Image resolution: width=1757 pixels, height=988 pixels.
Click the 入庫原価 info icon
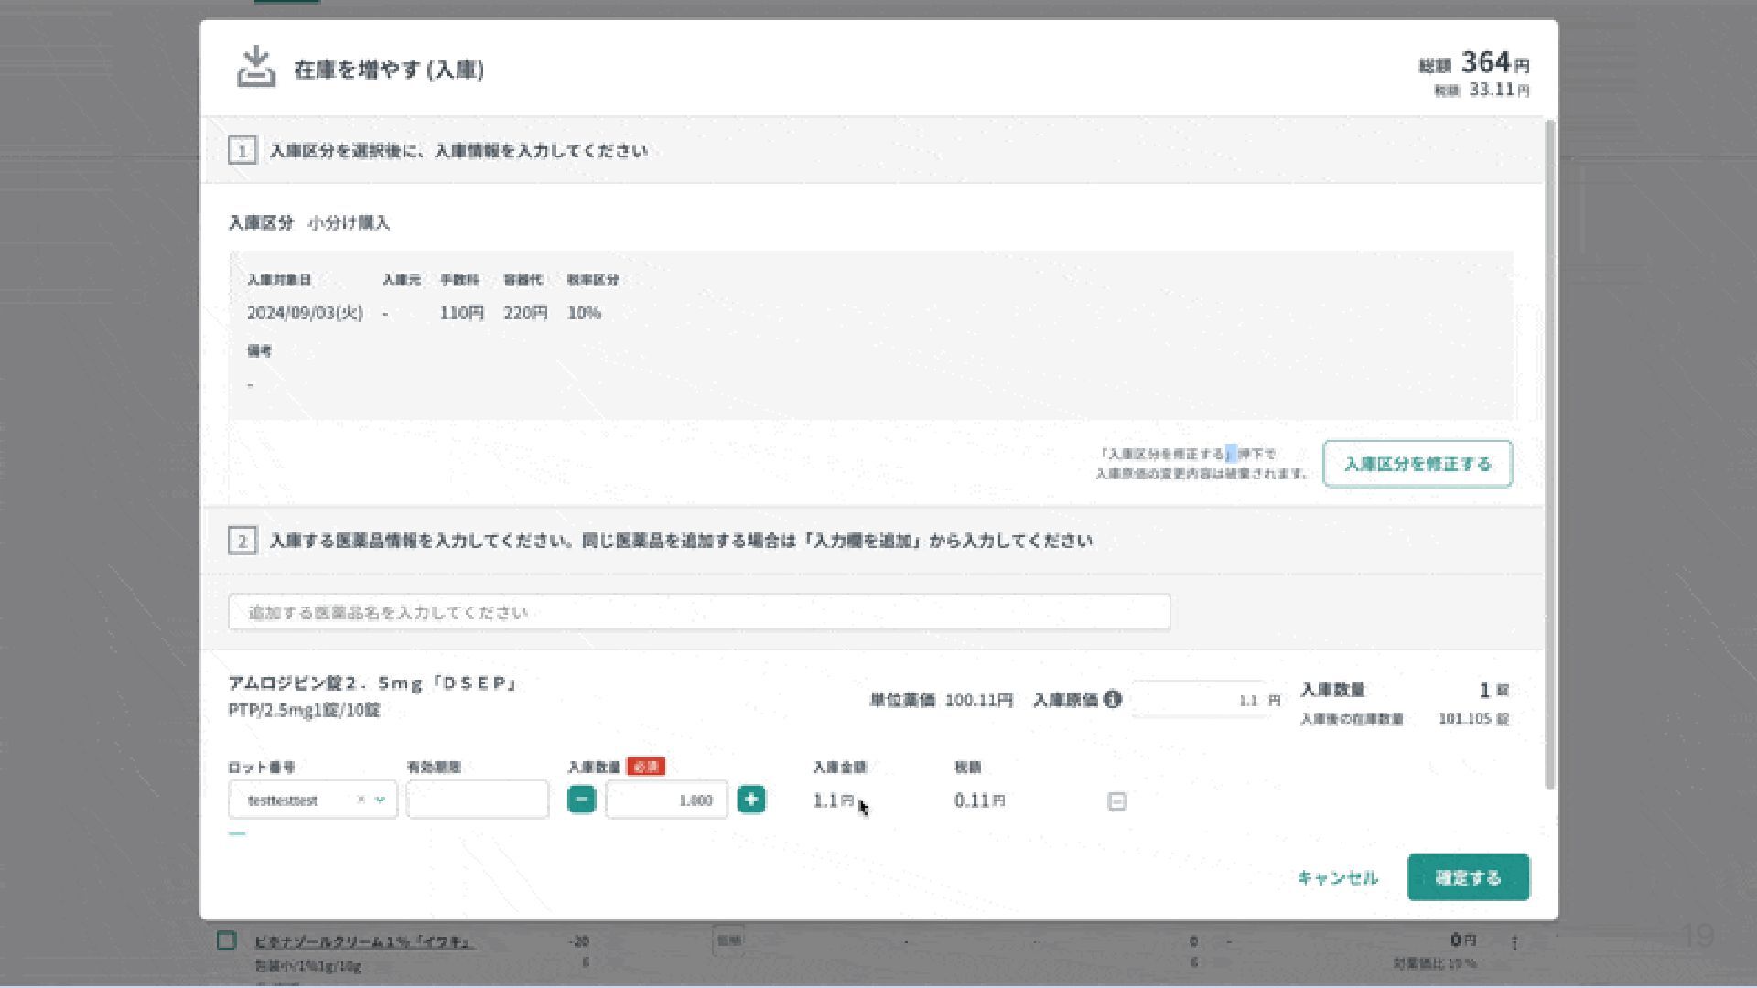pyautogui.click(x=1113, y=700)
